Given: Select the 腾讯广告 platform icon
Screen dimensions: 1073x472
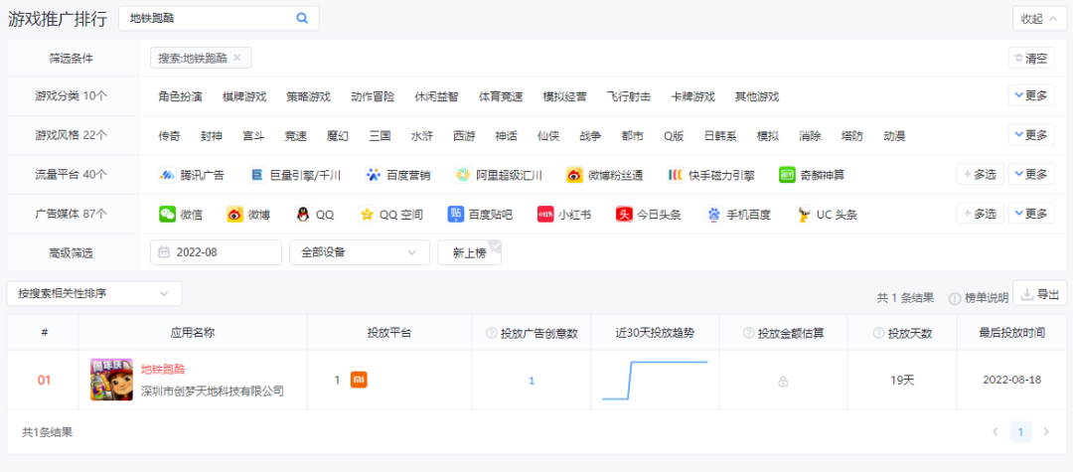Looking at the screenshot, I should tap(167, 175).
